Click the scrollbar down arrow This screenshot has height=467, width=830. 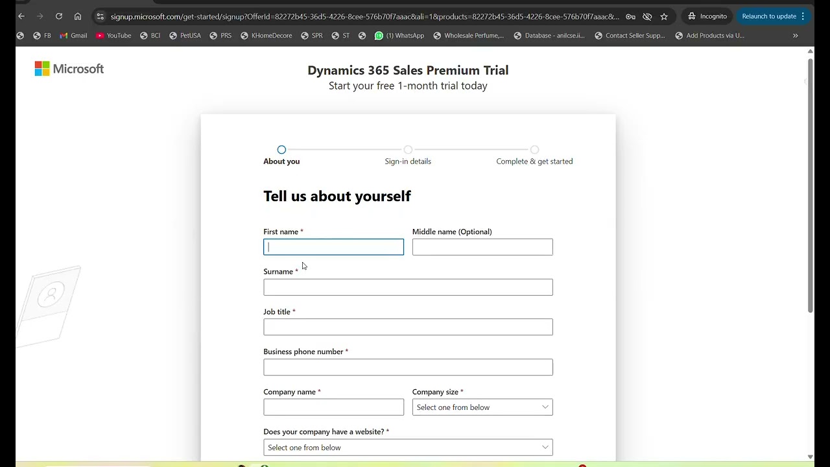point(810,457)
